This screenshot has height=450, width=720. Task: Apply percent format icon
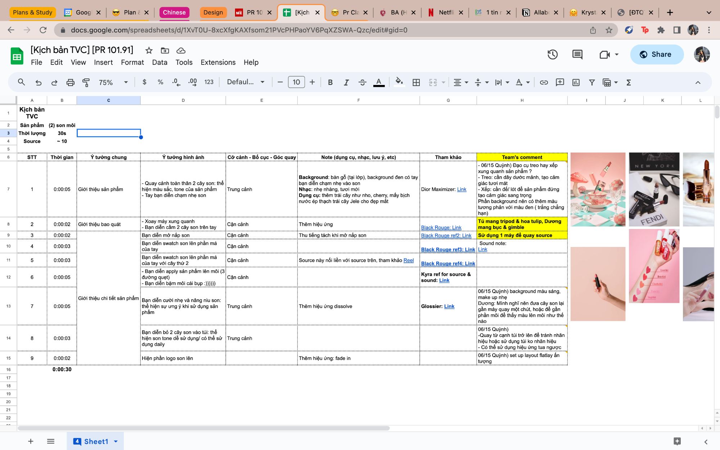point(161,82)
